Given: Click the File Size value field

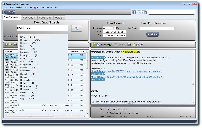Looking at the screenshot, I should coord(108,28).
